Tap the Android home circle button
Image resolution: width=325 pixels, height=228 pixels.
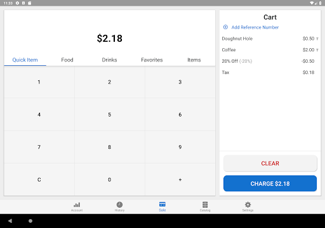tap(30, 221)
